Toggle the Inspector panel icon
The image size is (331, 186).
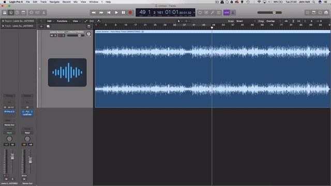[11, 12]
